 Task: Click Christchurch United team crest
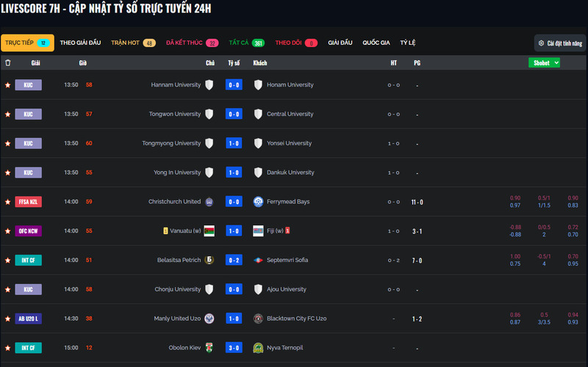pos(209,202)
